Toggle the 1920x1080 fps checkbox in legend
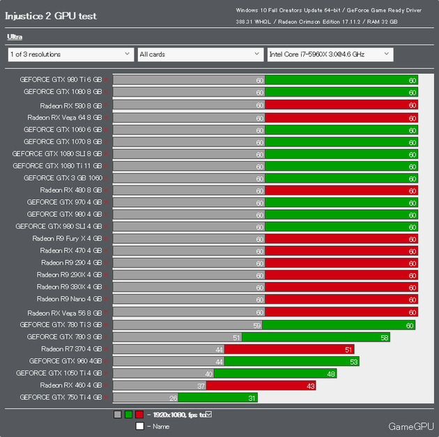Image resolution: width=439 pixels, height=437 pixels. (x=209, y=414)
